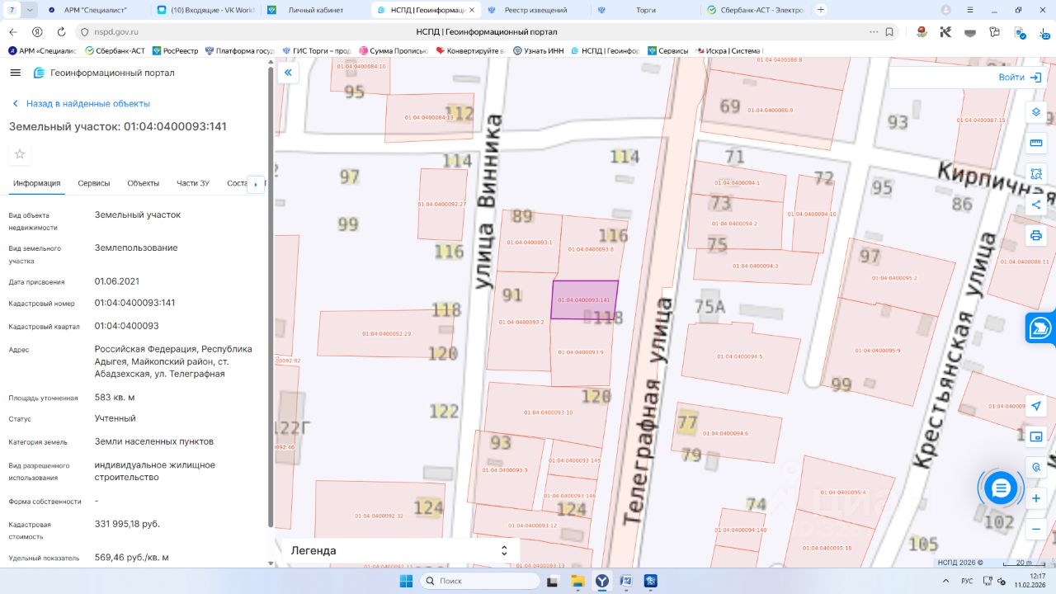Go back to Назад в найденные объекты
Image resolution: width=1056 pixels, height=594 pixels.
click(80, 103)
